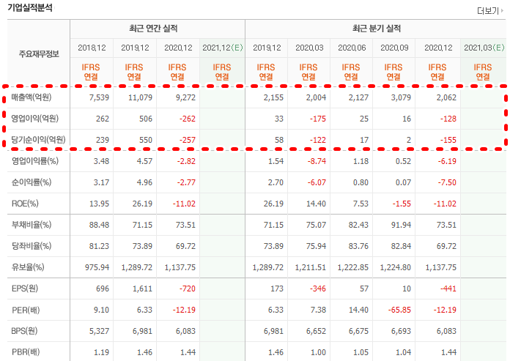Select the 2020.06 quarterly column header
510x361 pixels.
point(352,48)
